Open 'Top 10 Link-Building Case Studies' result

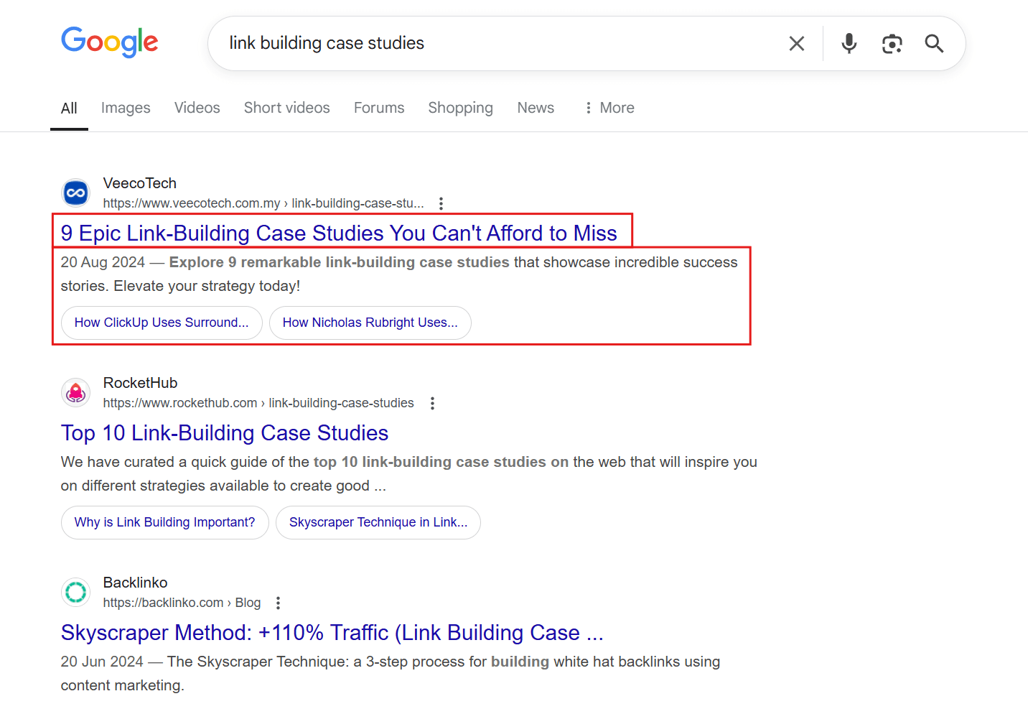click(225, 433)
